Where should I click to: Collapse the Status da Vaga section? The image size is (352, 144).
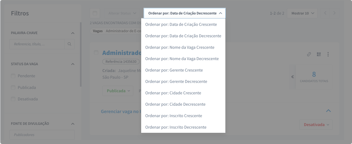(73, 64)
